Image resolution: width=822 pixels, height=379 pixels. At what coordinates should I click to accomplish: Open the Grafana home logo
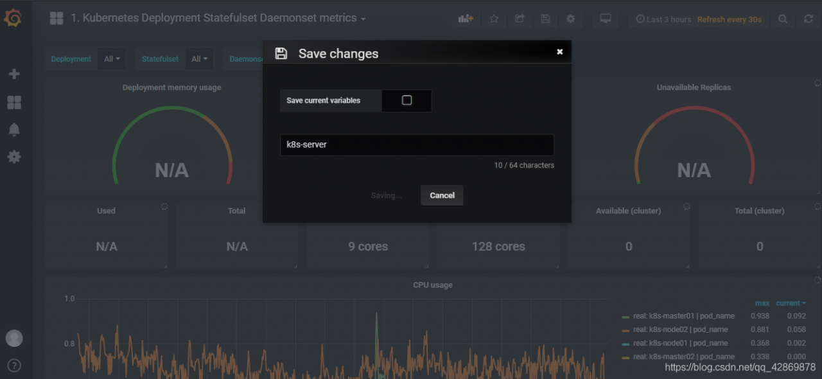click(13, 18)
